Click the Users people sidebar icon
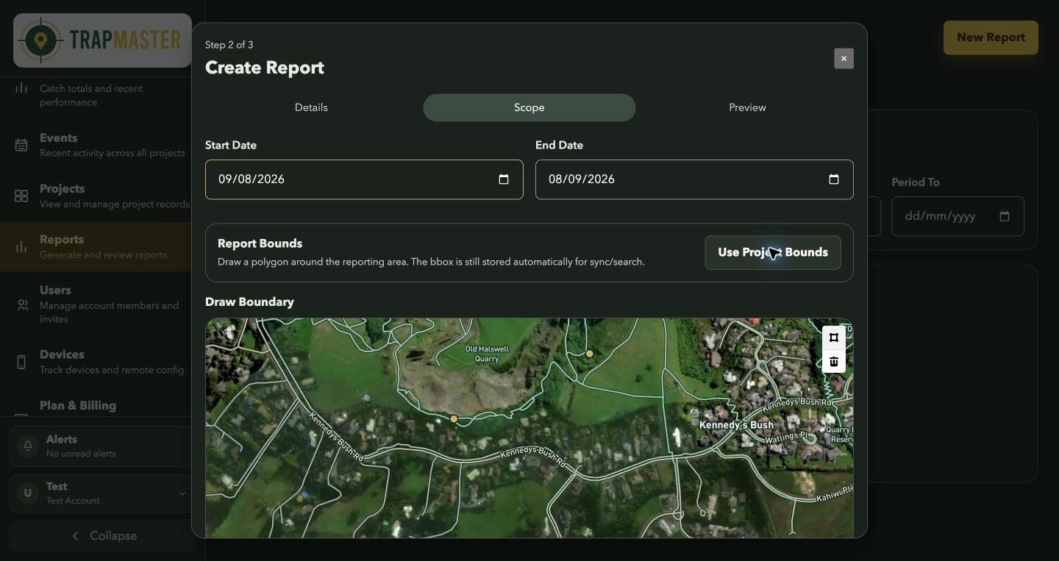Viewport: 1059px width, 561px height. (23, 304)
